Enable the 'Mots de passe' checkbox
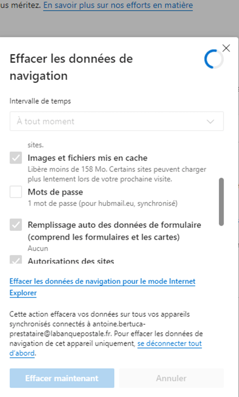This screenshot has width=239, height=397. 16,192
